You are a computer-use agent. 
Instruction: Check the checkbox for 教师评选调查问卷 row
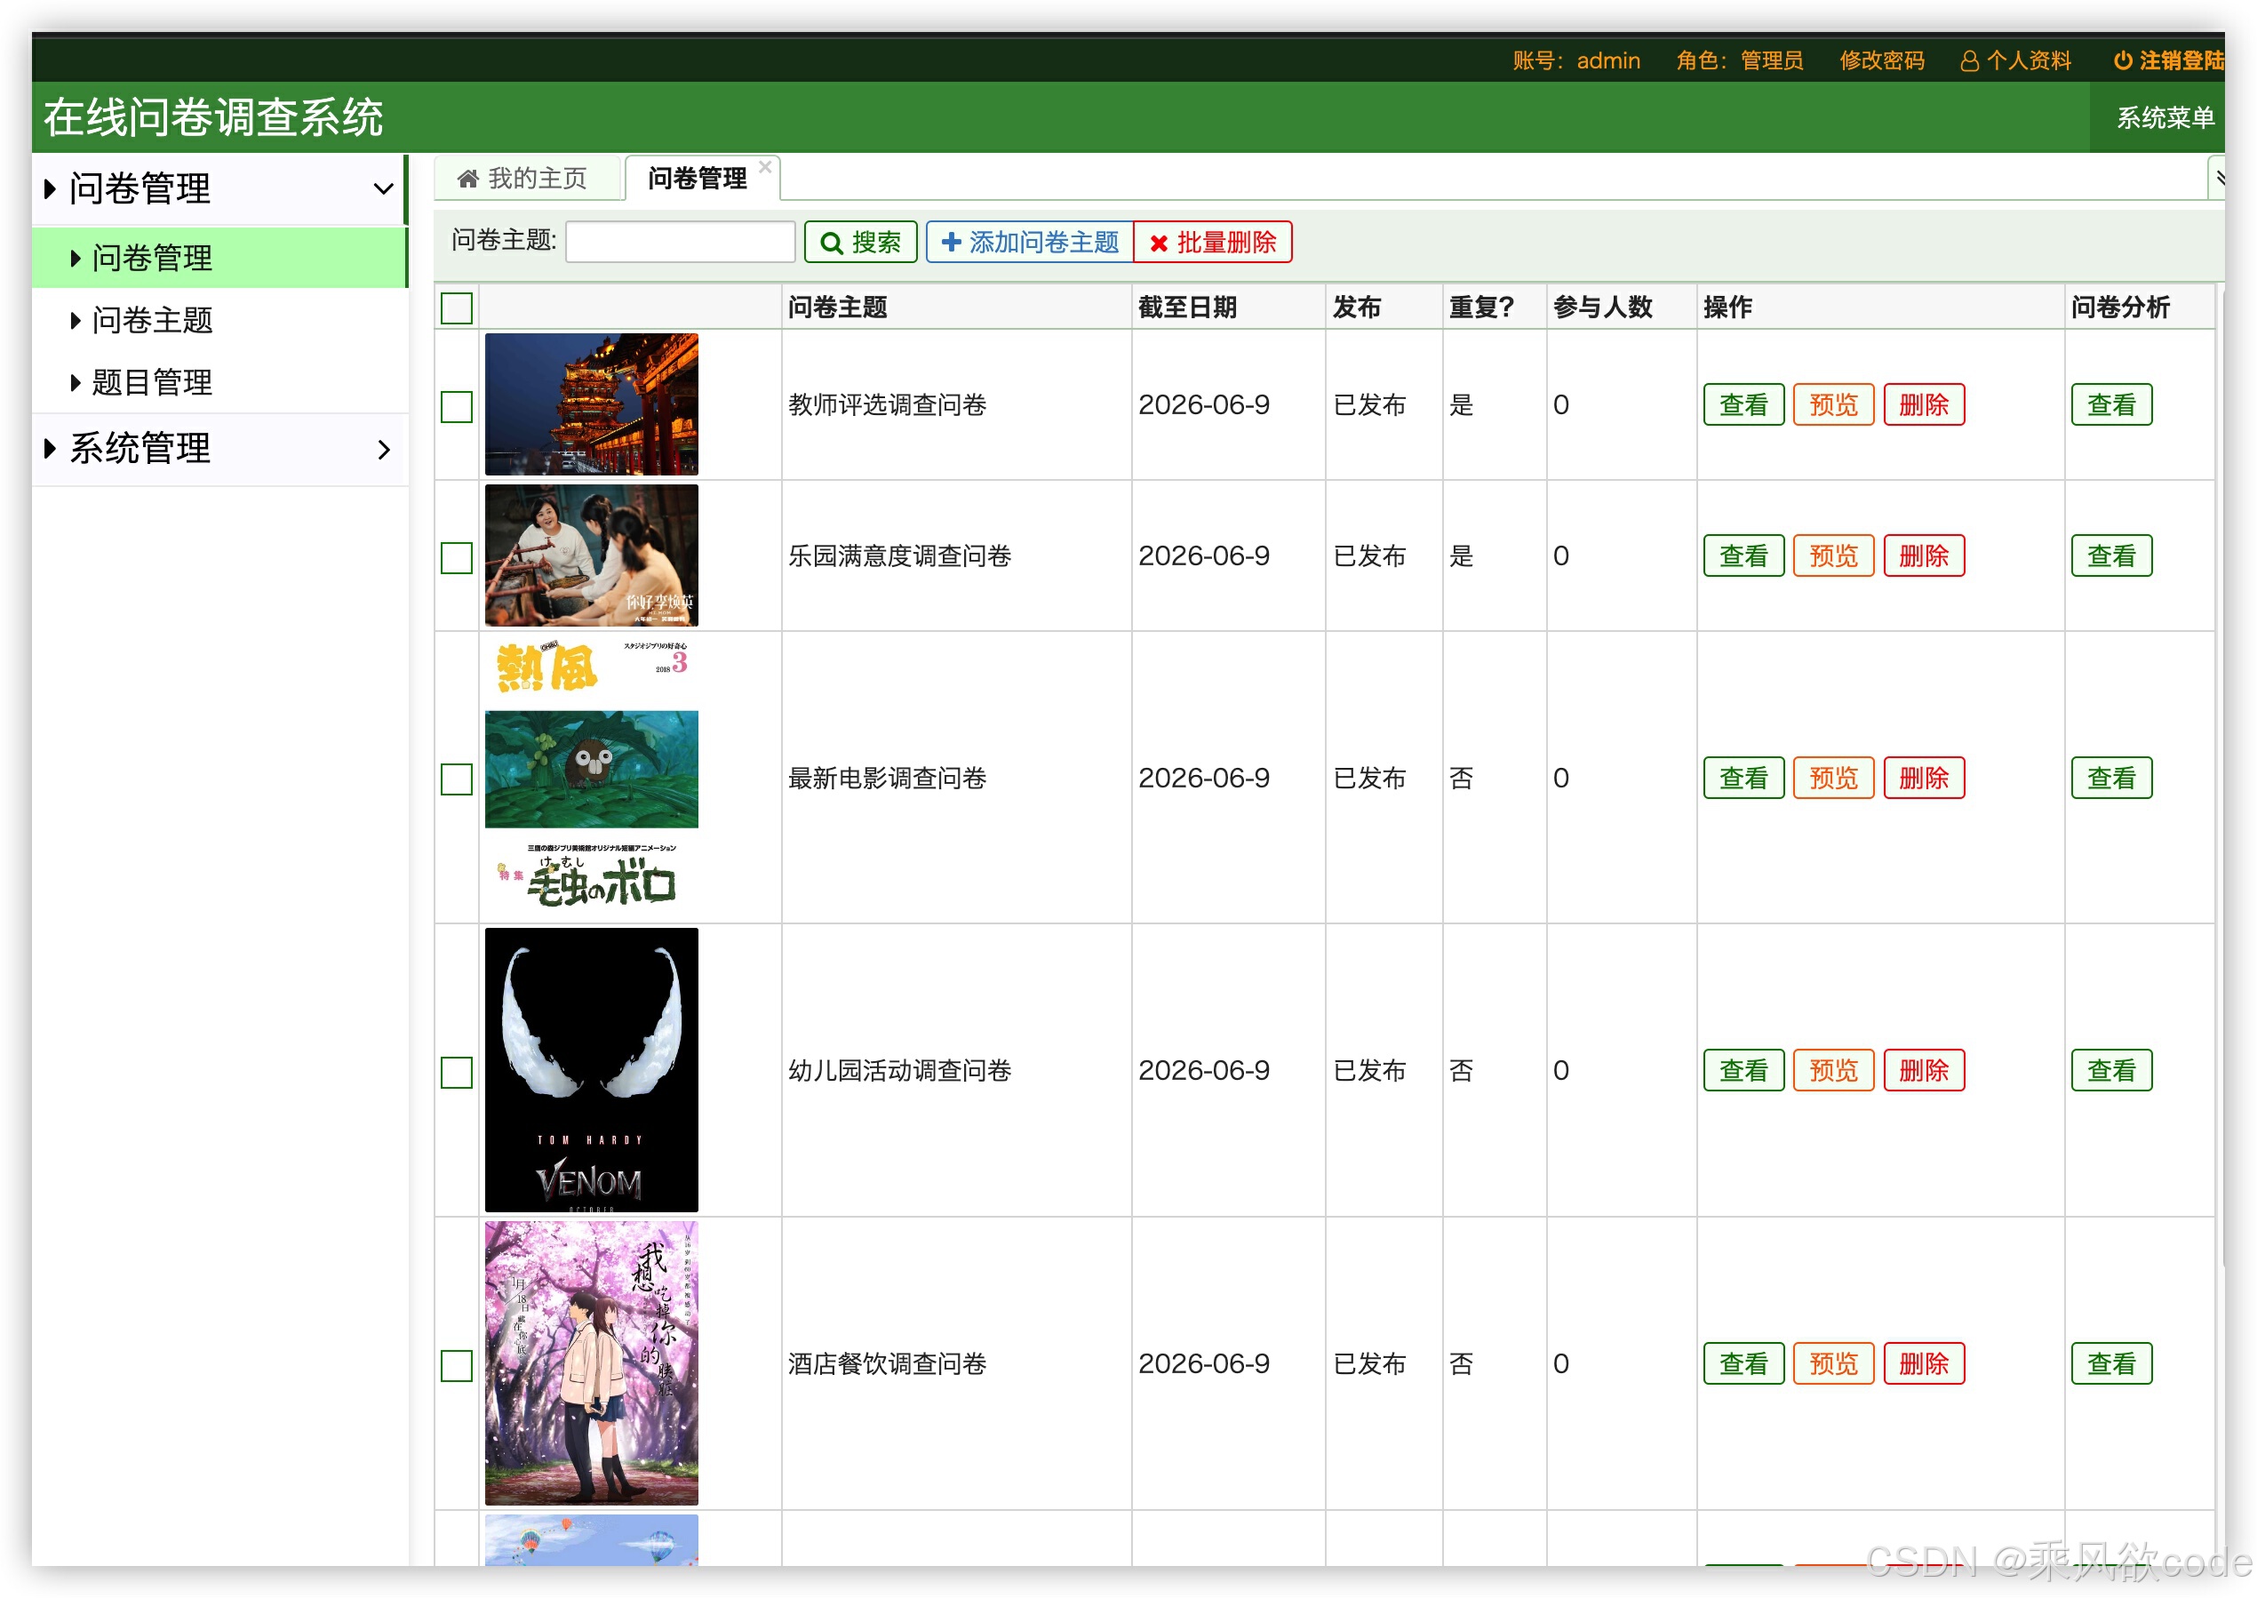coord(456,404)
